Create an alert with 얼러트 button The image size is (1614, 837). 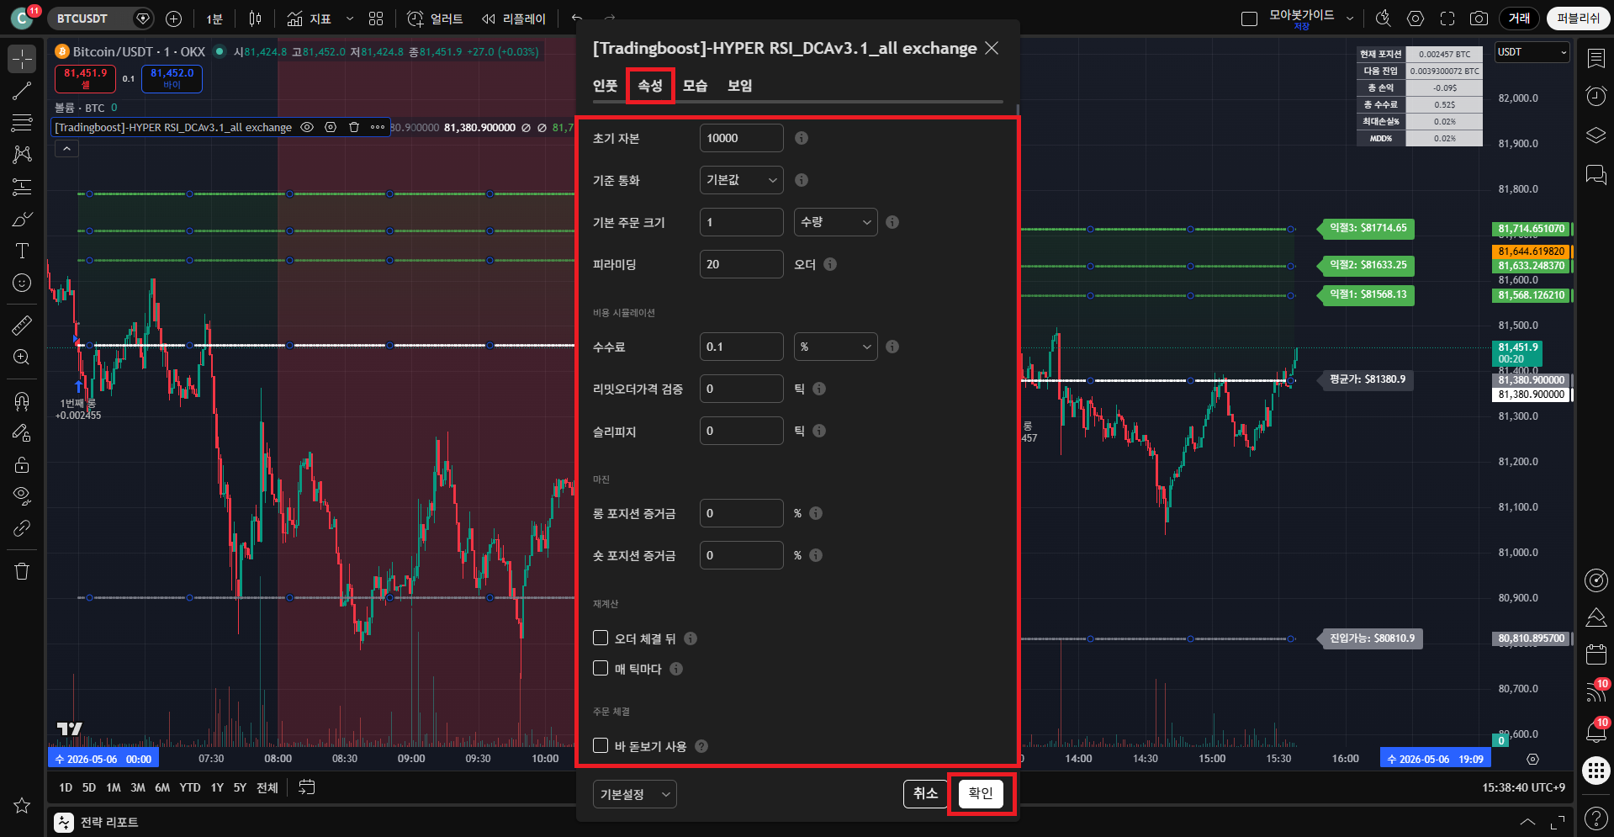(436, 19)
